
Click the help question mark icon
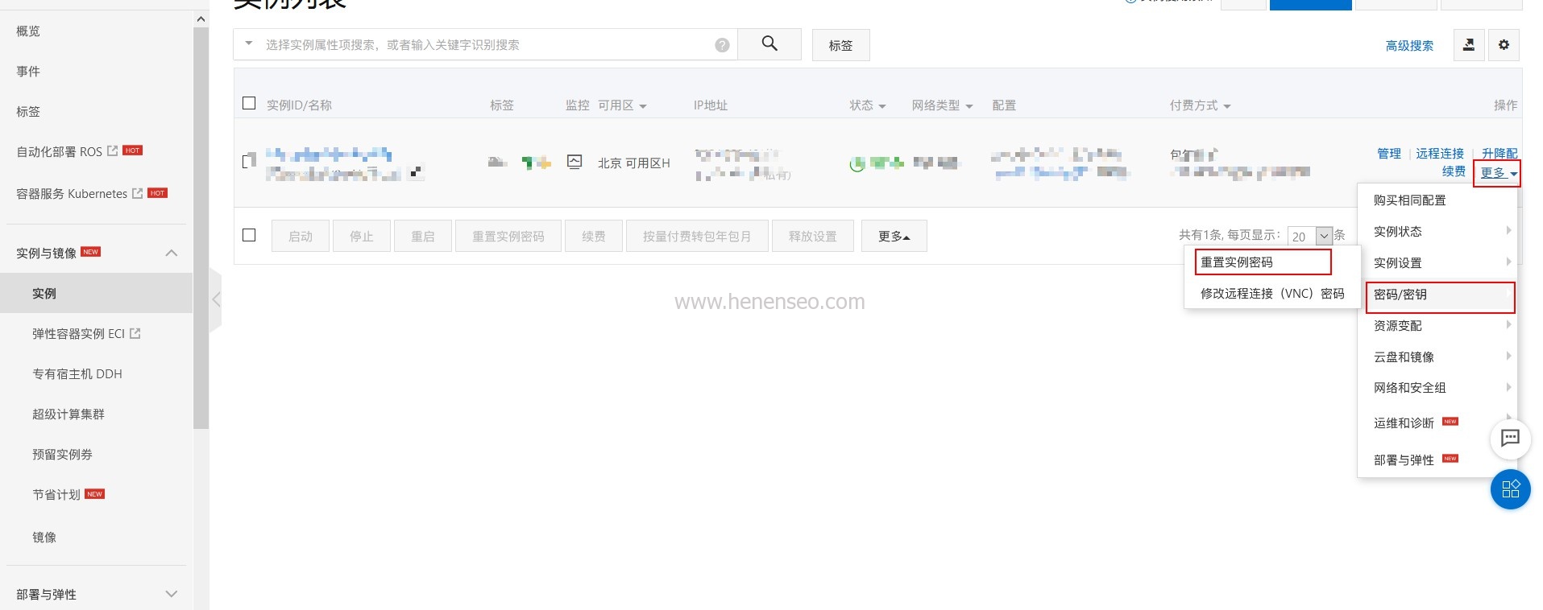pos(722,45)
